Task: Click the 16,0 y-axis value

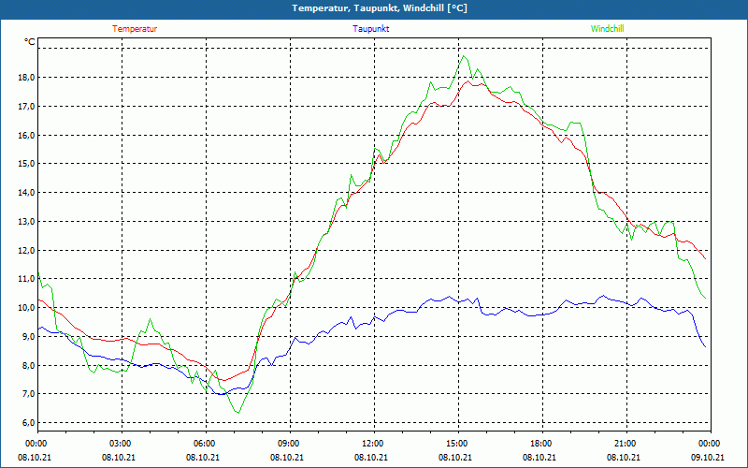Action: pos(27,135)
